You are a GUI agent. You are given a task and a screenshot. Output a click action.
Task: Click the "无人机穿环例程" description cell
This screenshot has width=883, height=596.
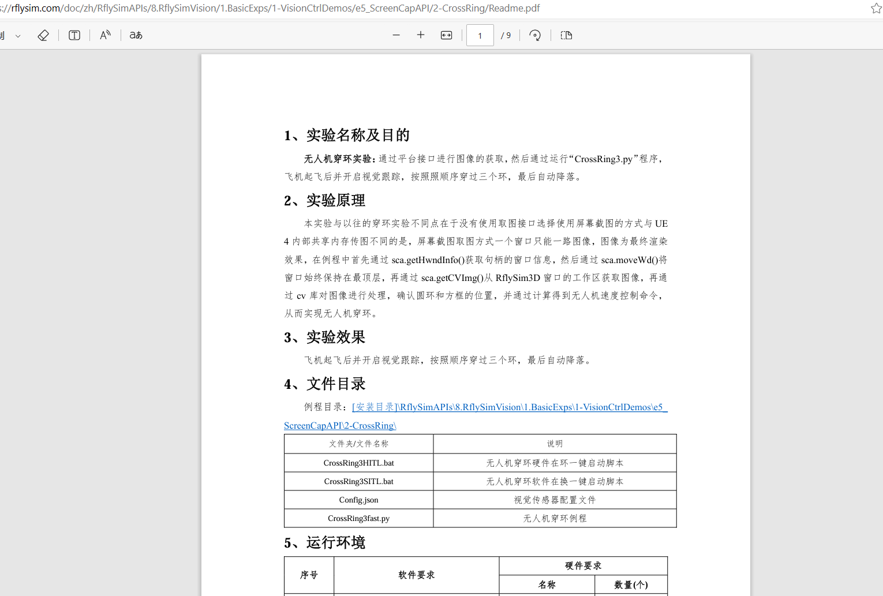(555, 518)
